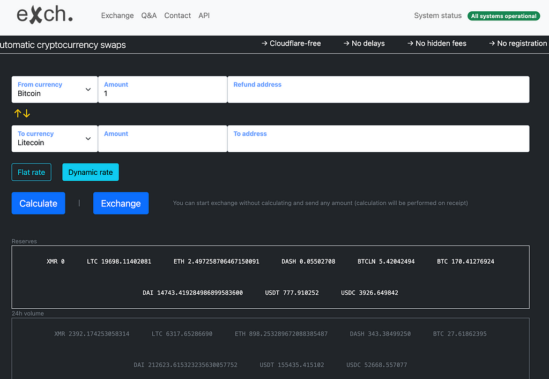Click the BTC 170.41276924 reserve entry
549x379 pixels.
[465, 262]
